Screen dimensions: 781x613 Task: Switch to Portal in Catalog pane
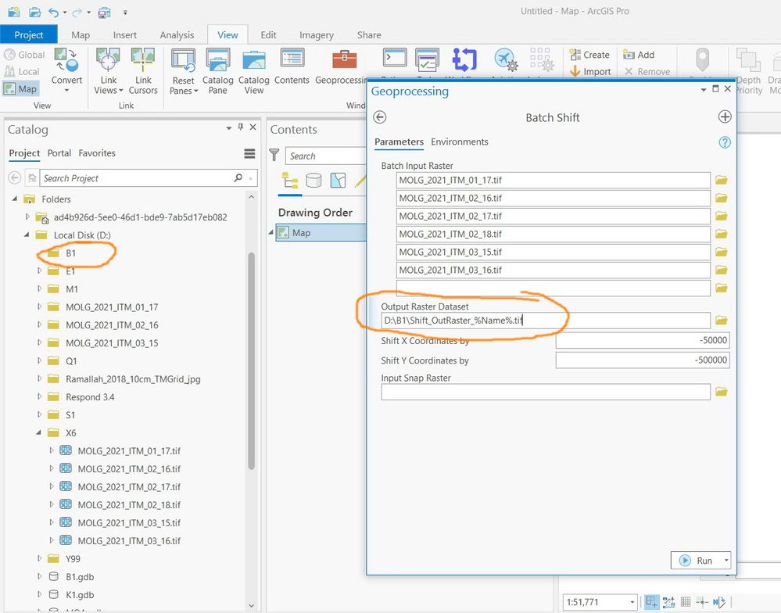59,153
